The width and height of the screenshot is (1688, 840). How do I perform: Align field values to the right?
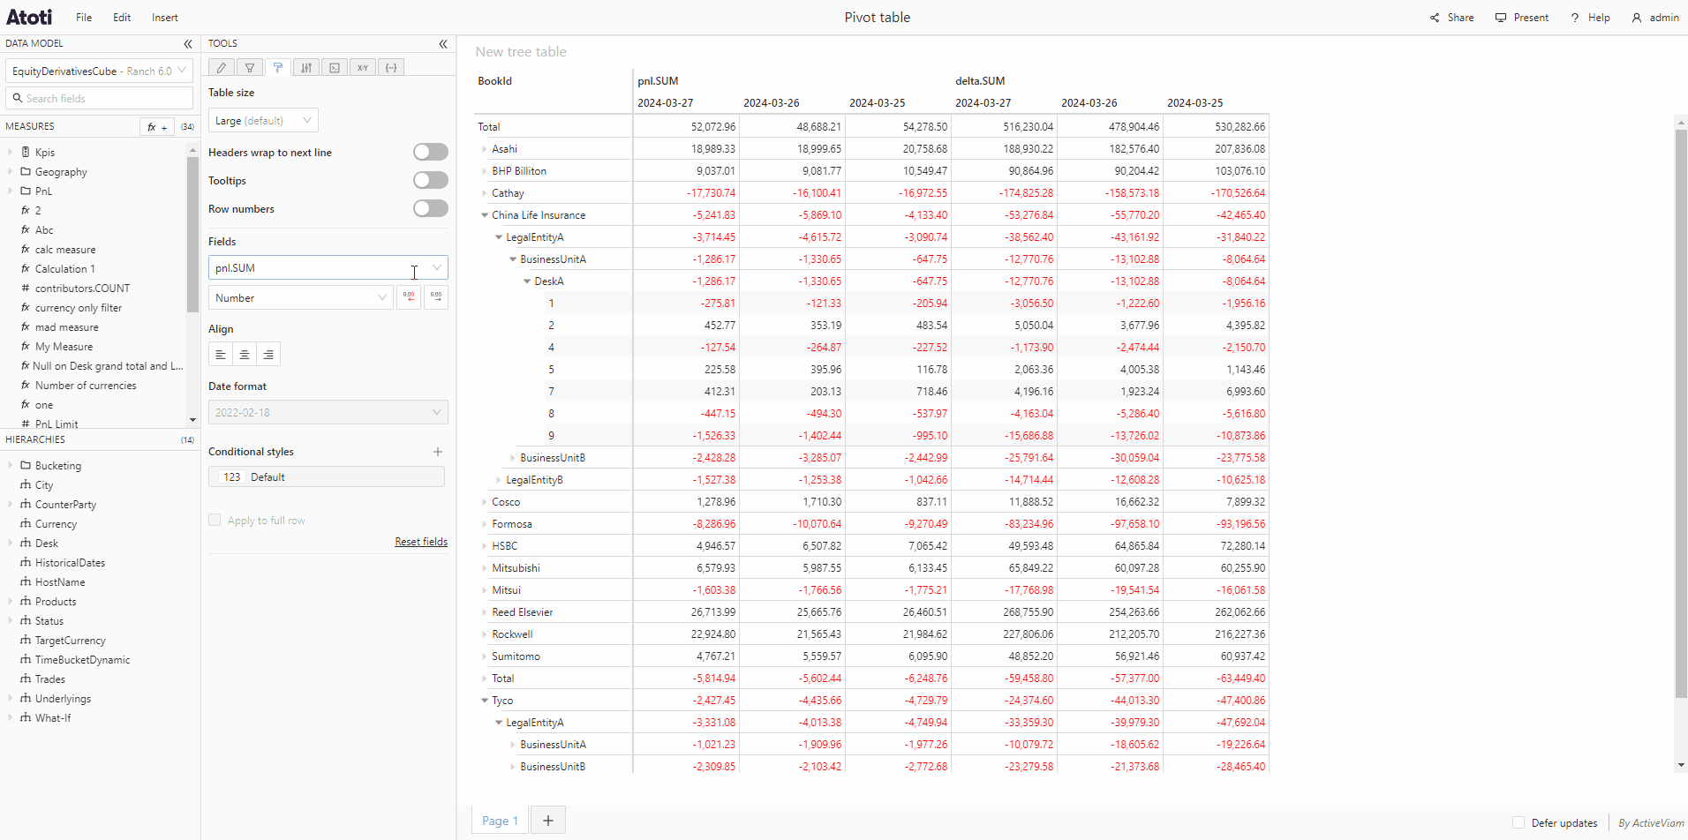pyautogui.click(x=268, y=355)
